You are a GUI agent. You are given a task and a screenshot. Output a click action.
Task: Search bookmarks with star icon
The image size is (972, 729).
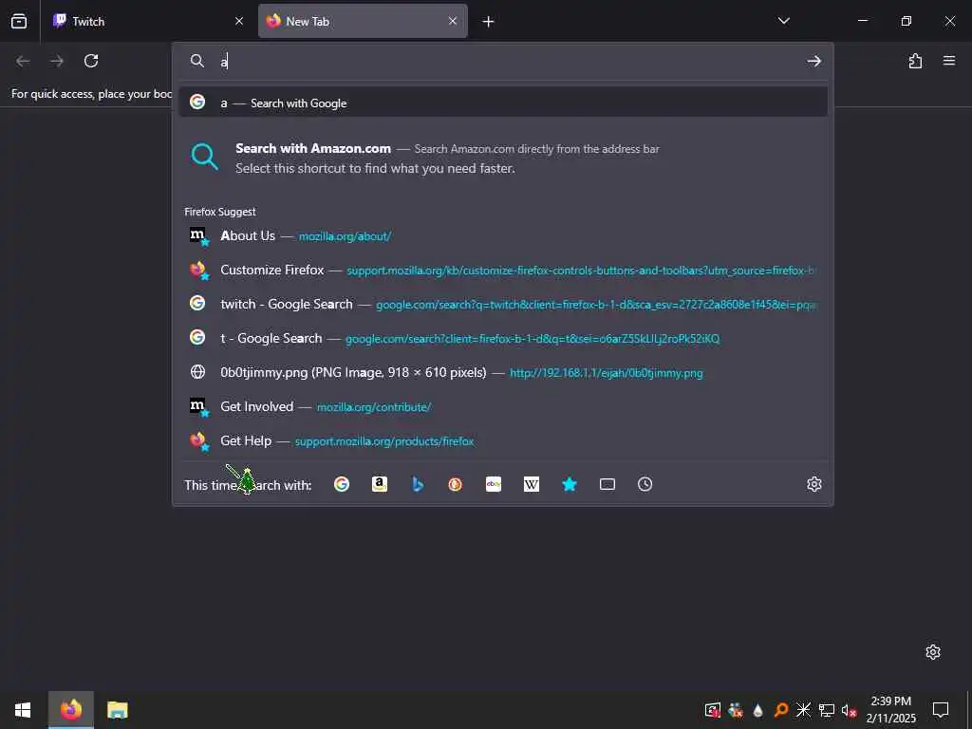[x=570, y=484]
